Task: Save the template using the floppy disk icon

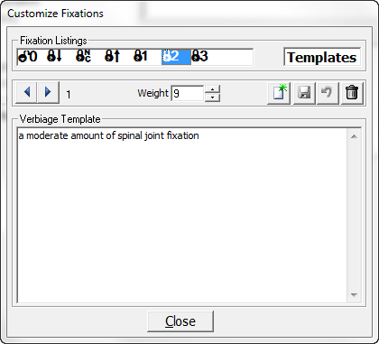Action: point(304,93)
